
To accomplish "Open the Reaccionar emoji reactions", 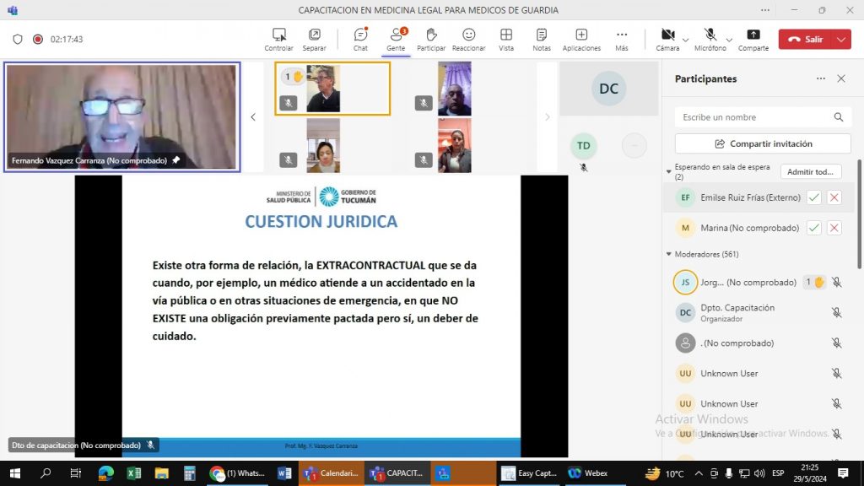I will point(468,39).
